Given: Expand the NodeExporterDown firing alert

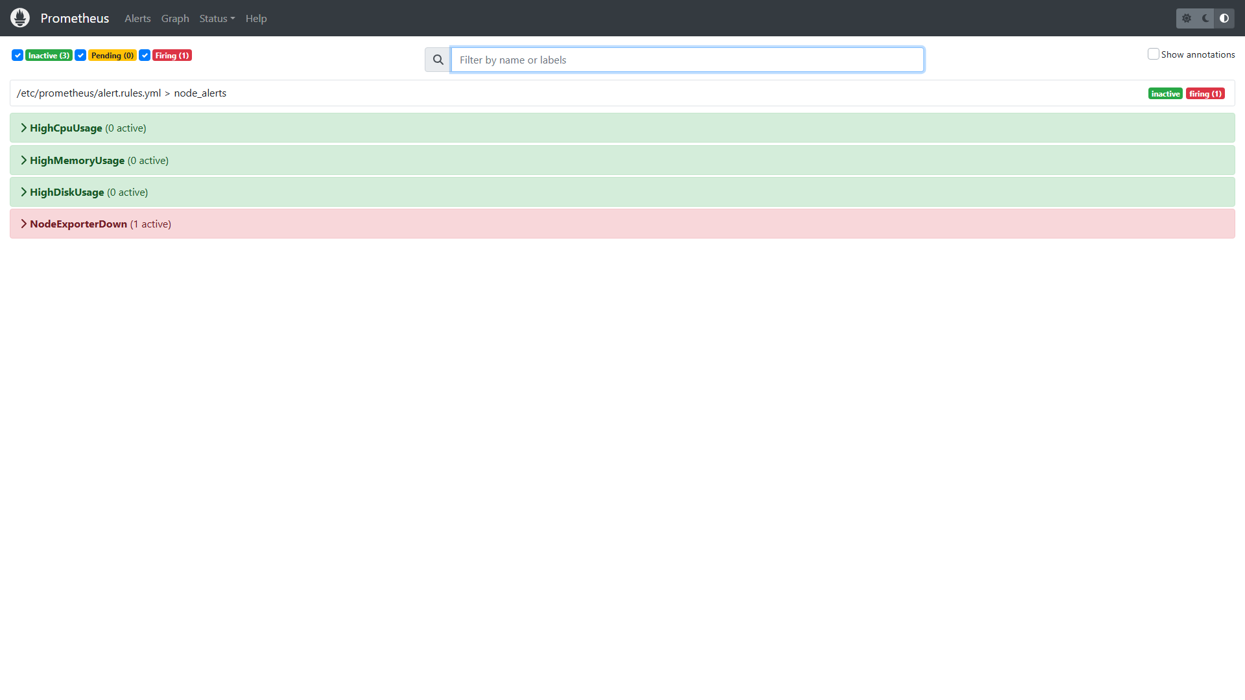Looking at the screenshot, I should 622,224.
